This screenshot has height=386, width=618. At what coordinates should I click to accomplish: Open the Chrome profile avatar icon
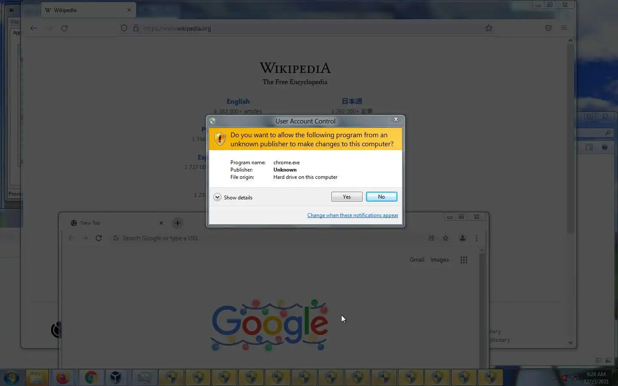pos(462,238)
